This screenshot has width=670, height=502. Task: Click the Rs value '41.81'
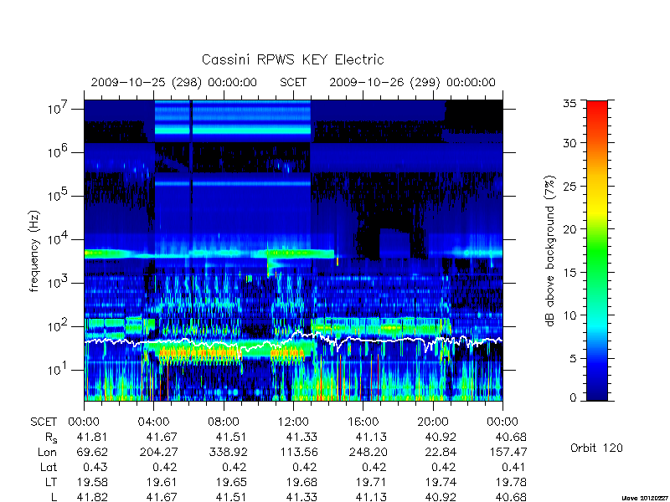pos(92,437)
